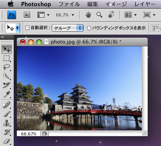Click the align top edges icon

point(155,28)
